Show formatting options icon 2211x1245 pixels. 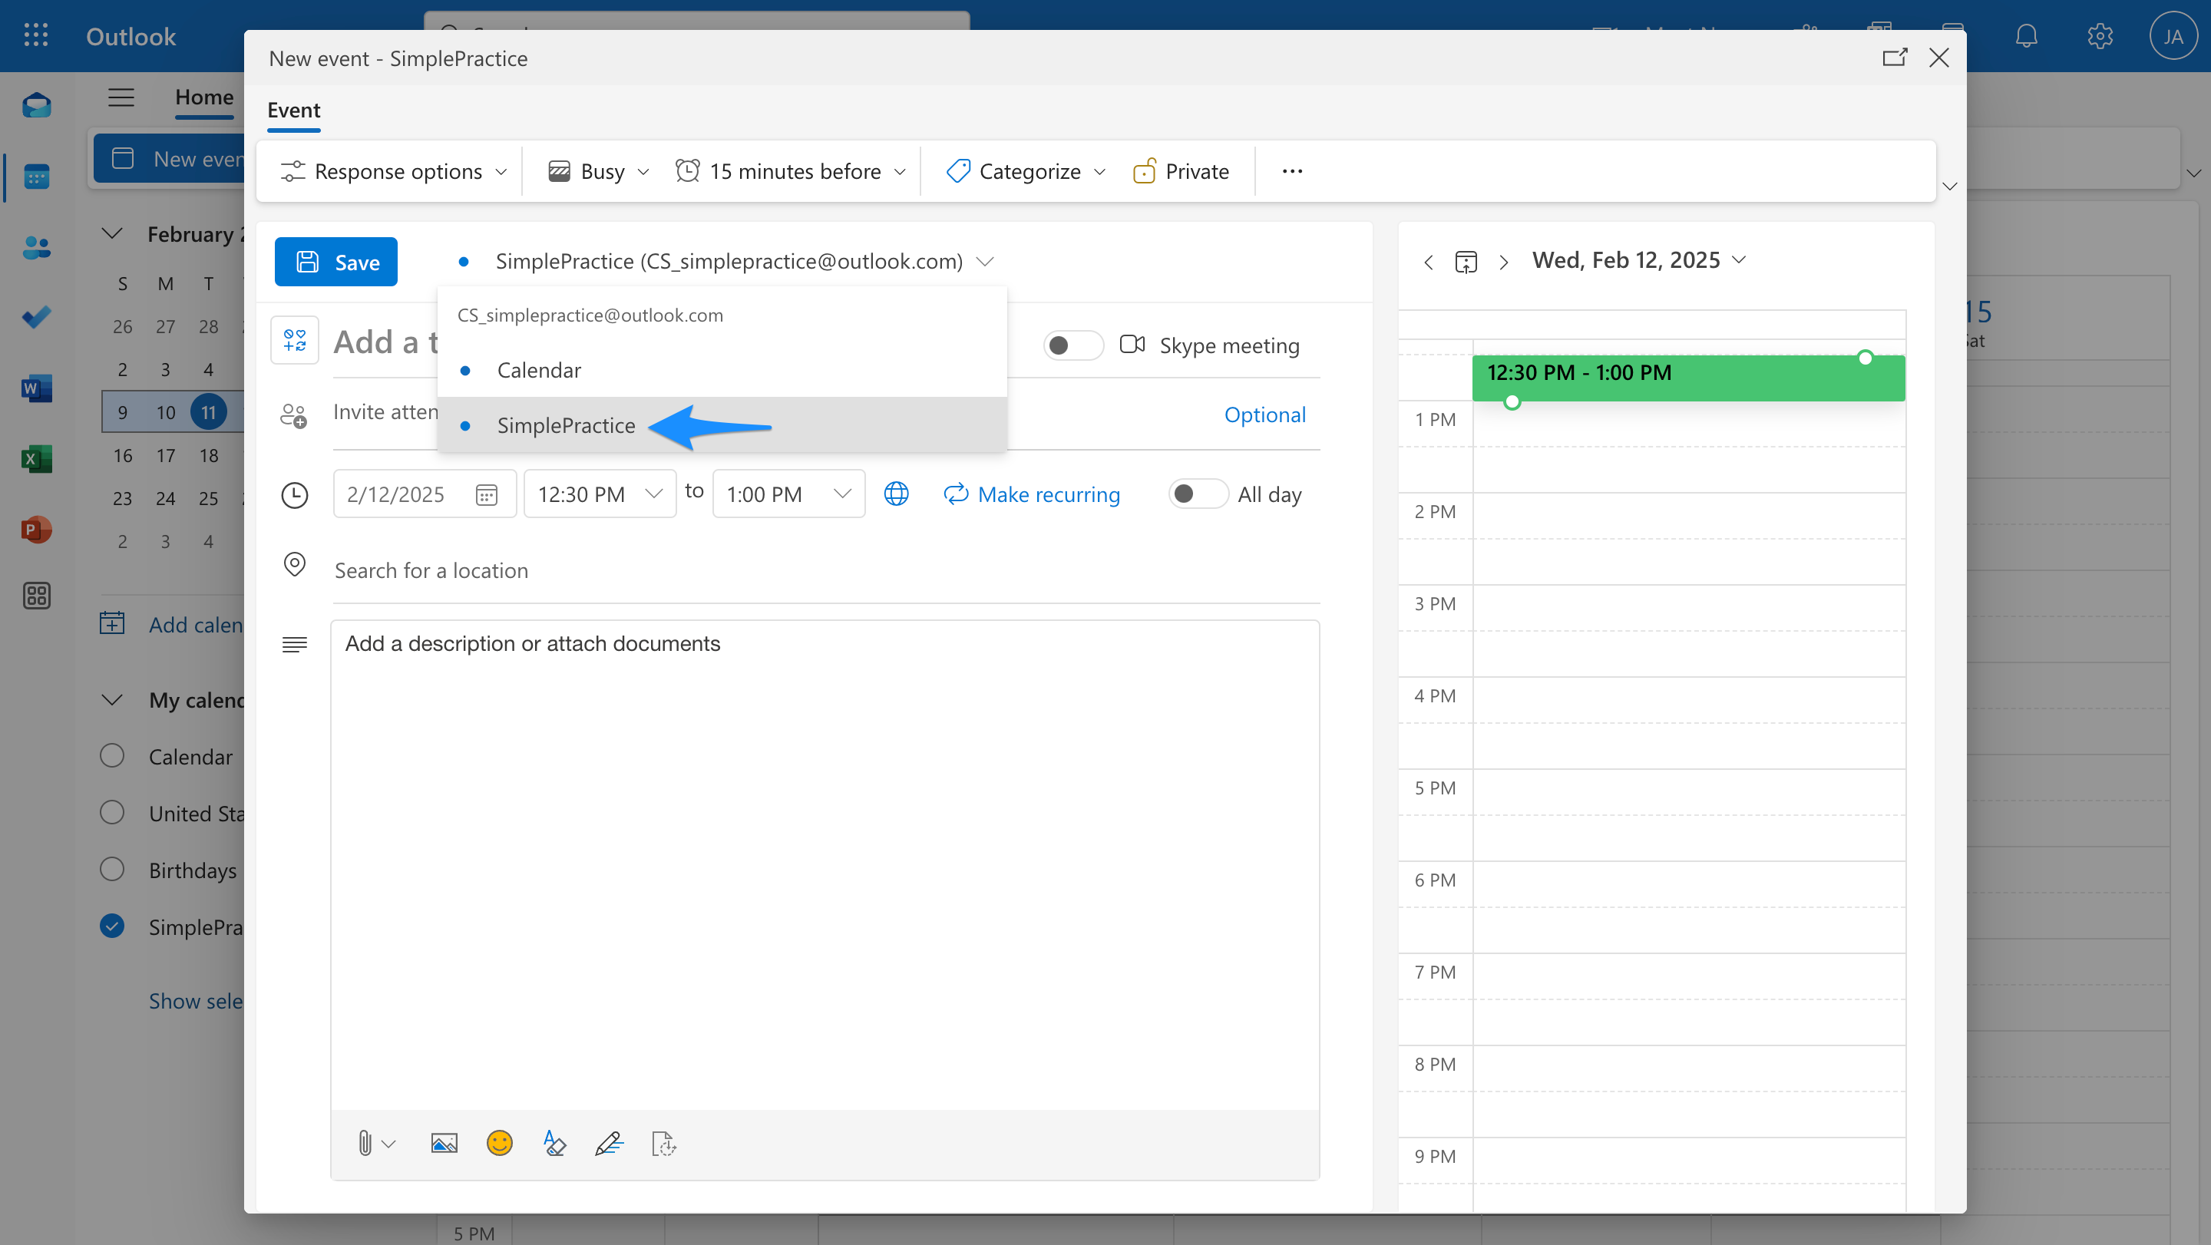(x=554, y=1143)
